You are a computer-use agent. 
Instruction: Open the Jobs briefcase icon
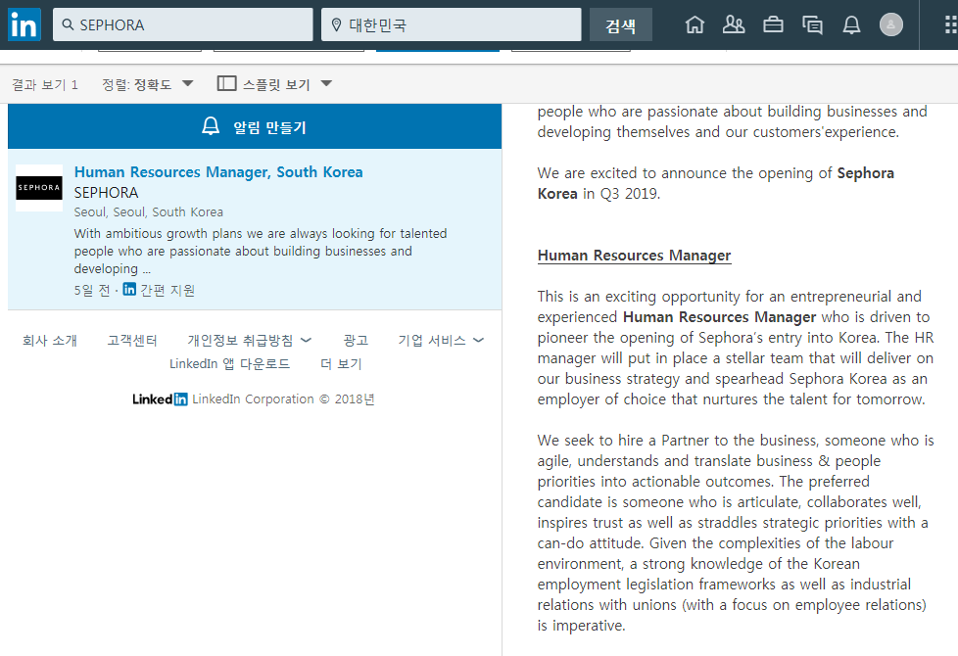773,25
